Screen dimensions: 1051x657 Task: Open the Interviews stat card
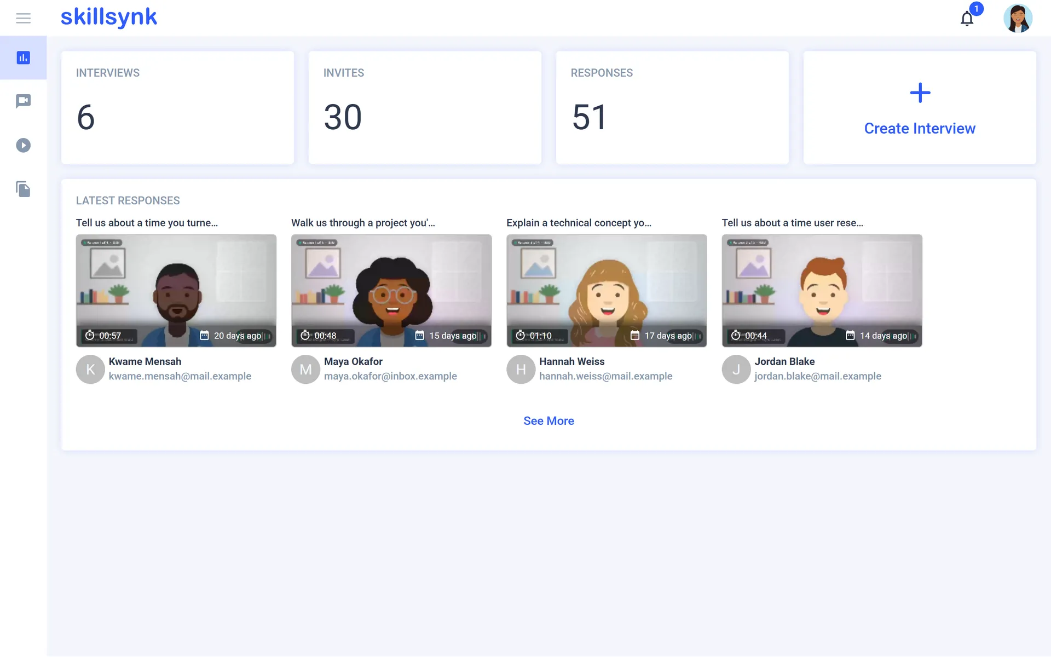(x=177, y=108)
